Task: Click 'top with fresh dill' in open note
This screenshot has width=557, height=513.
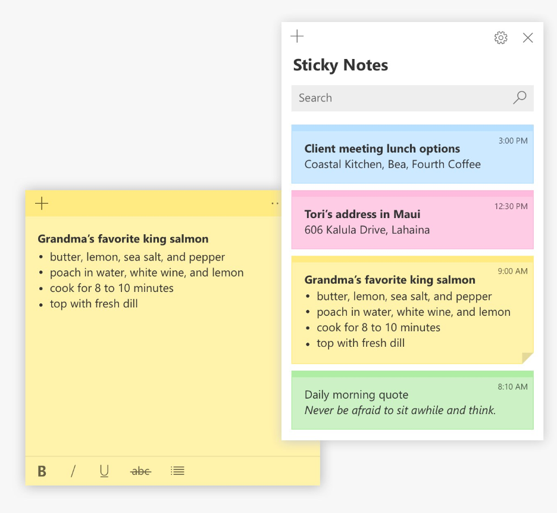Action: point(94,304)
